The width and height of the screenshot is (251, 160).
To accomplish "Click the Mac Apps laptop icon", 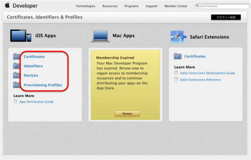I will [100, 36].
